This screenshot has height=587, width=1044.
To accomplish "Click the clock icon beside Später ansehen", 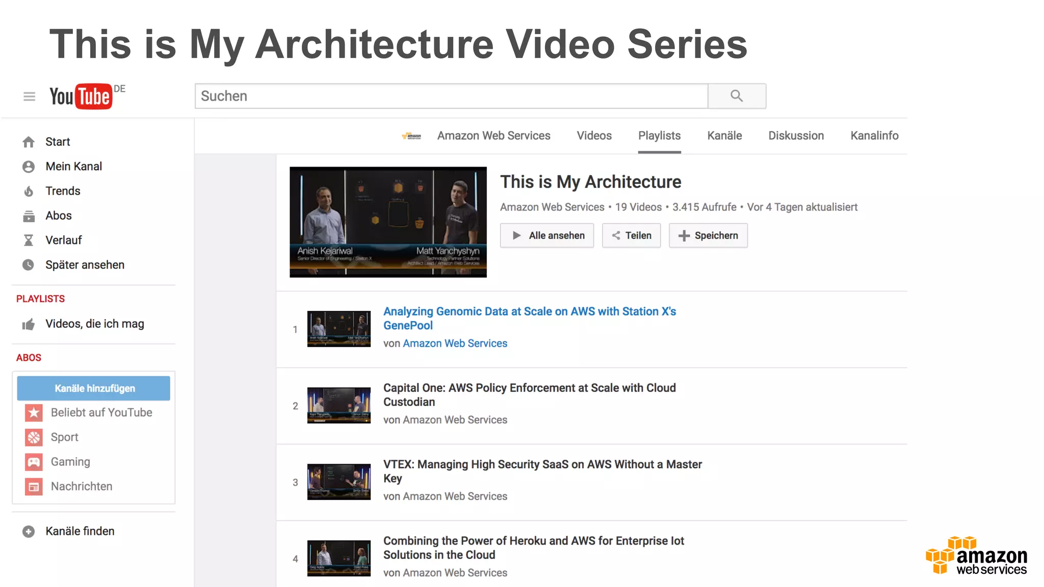I will pos(29,265).
